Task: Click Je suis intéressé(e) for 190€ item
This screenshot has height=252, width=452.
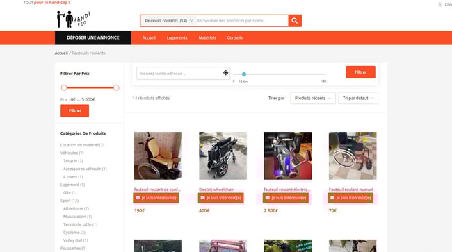Action: pyautogui.click(x=156, y=198)
